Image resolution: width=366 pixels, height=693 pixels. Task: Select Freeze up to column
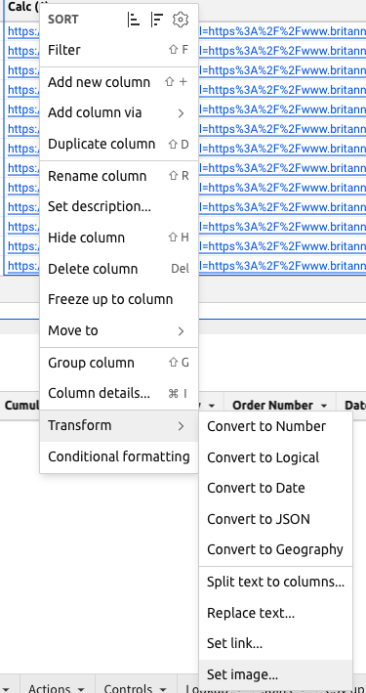(119, 300)
